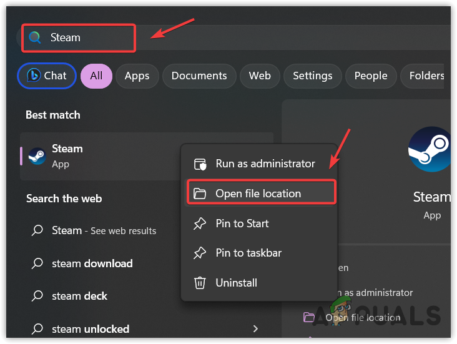Click the steam deck web suggestion
This screenshot has width=457, height=344.
[x=79, y=296]
